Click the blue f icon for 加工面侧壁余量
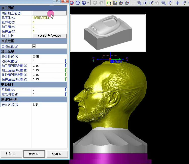Image resolution: width=189 pixels, height=164 pixels. 66,65
